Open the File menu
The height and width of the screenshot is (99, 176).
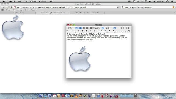[20, 1]
